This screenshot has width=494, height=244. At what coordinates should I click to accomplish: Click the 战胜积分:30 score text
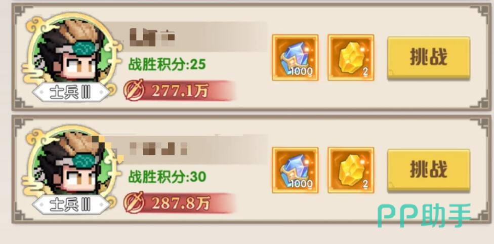167,177
